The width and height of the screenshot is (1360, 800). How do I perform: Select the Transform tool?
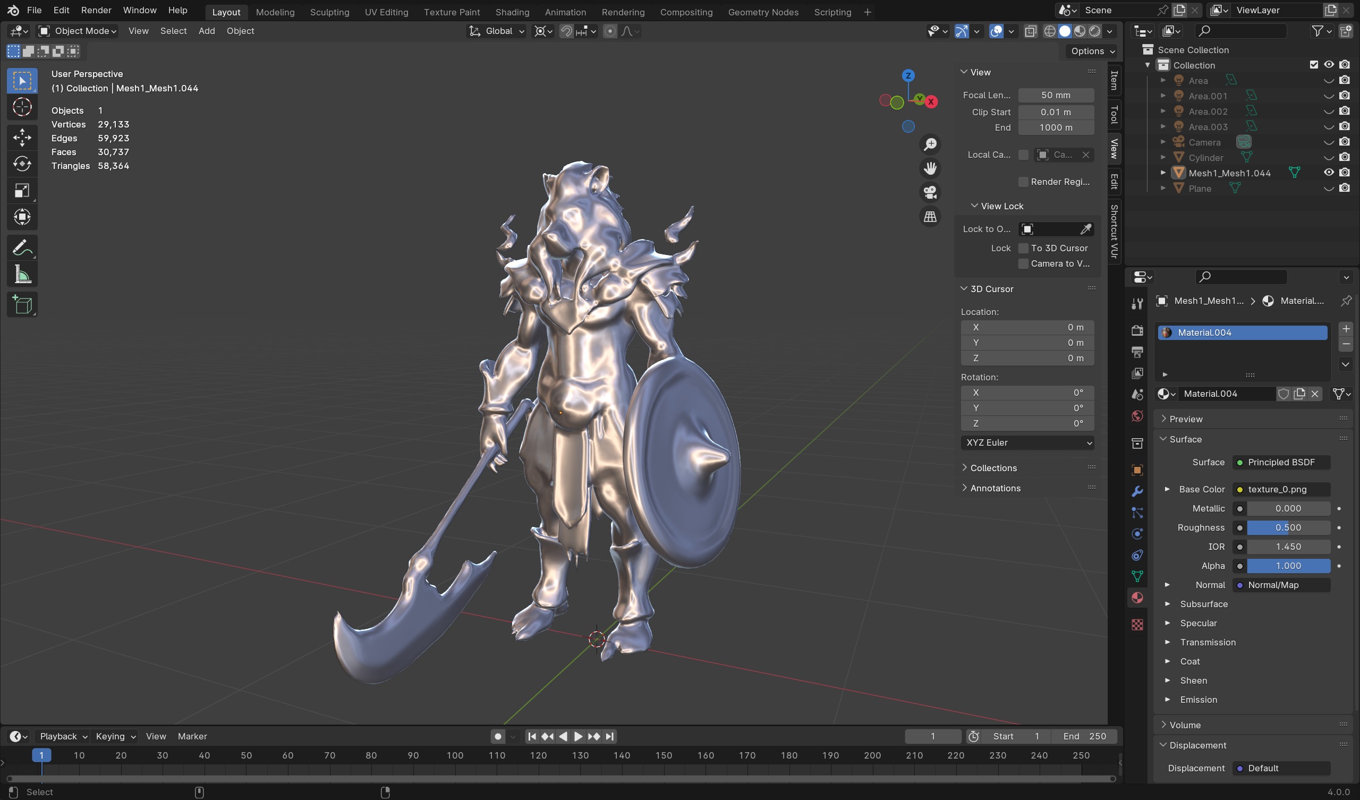click(x=22, y=217)
